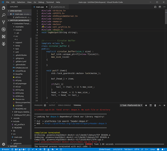Open the Manage gear settings menu

coord(4,144)
